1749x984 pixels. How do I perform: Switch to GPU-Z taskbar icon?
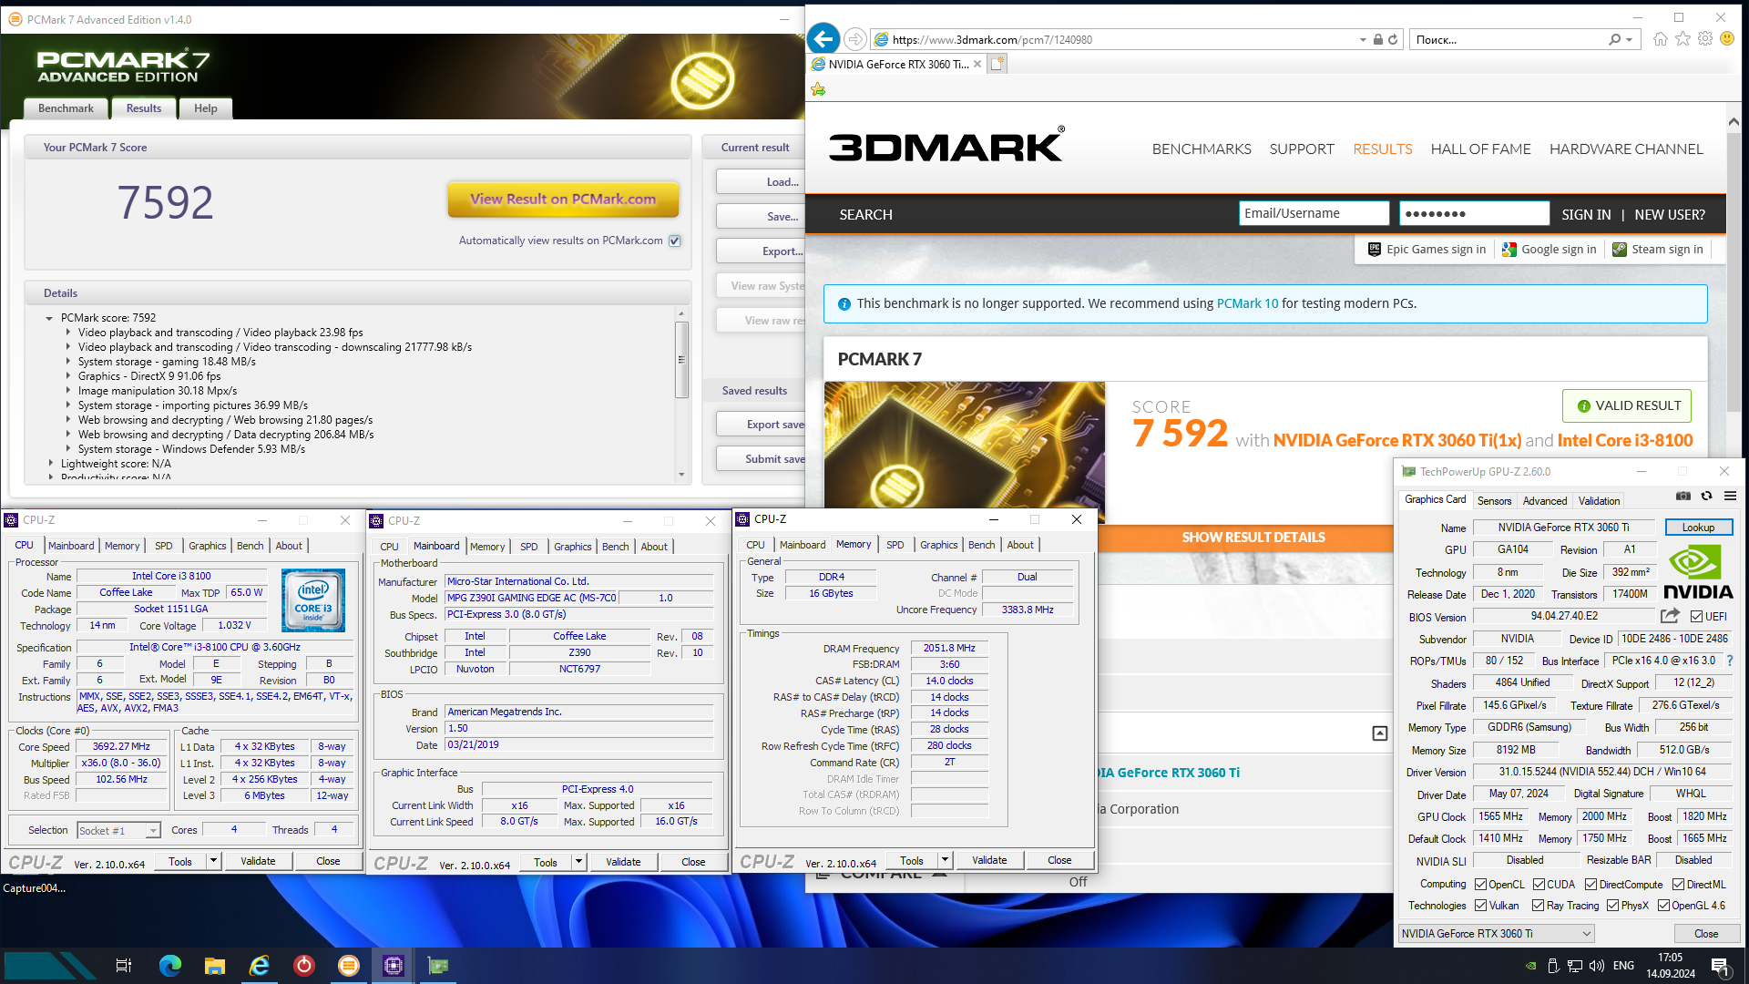(438, 966)
